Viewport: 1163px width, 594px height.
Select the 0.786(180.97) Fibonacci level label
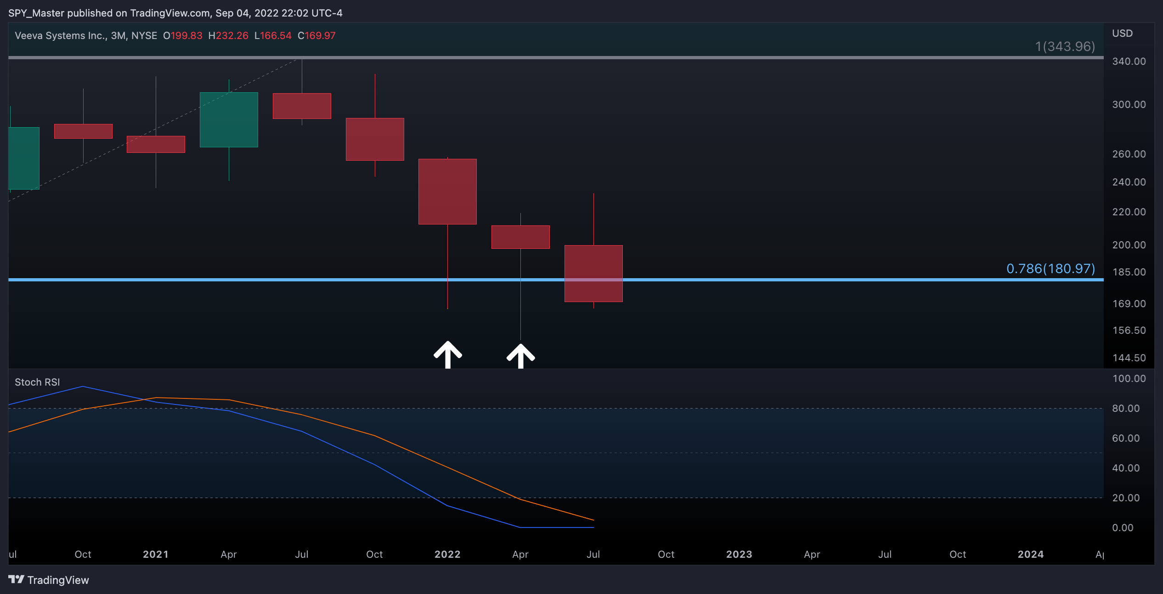[x=1050, y=269]
